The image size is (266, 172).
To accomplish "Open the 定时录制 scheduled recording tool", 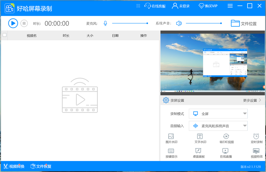I will tap(256, 139).
